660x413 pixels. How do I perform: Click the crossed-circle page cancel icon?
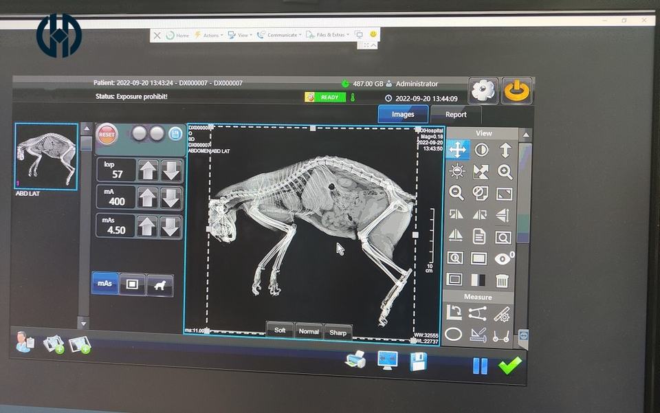480,193
